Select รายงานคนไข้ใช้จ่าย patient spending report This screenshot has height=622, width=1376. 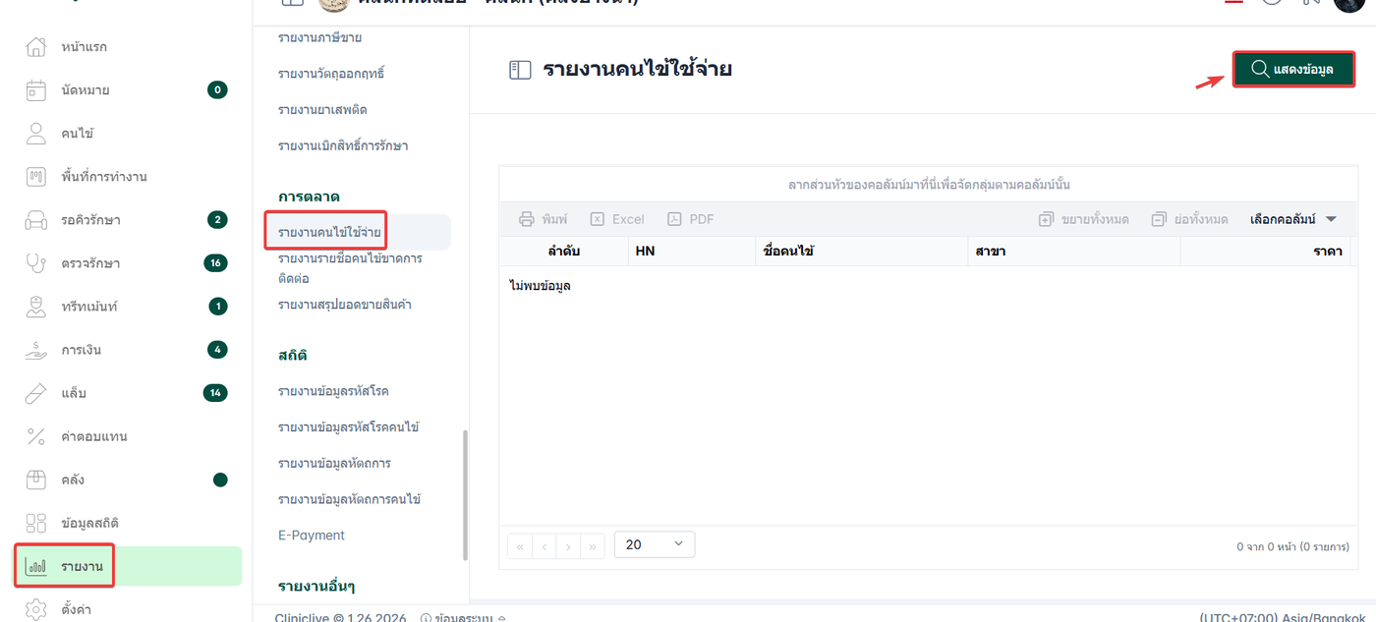(329, 232)
